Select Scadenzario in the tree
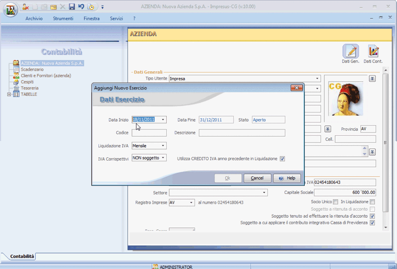This screenshot has width=397, height=269. click(x=32, y=69)
